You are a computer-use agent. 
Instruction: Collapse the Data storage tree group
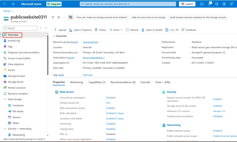5,99
